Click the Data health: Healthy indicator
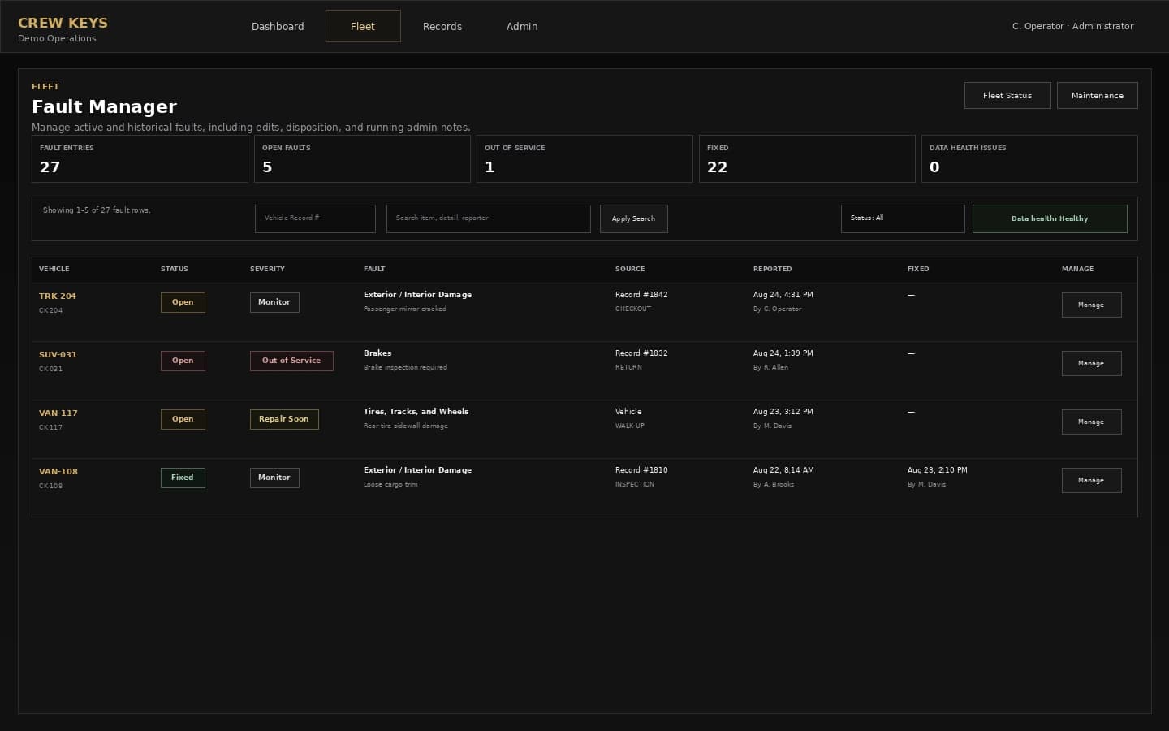The height and width of the screenshot is (731, 1169). pos(1050,218)
